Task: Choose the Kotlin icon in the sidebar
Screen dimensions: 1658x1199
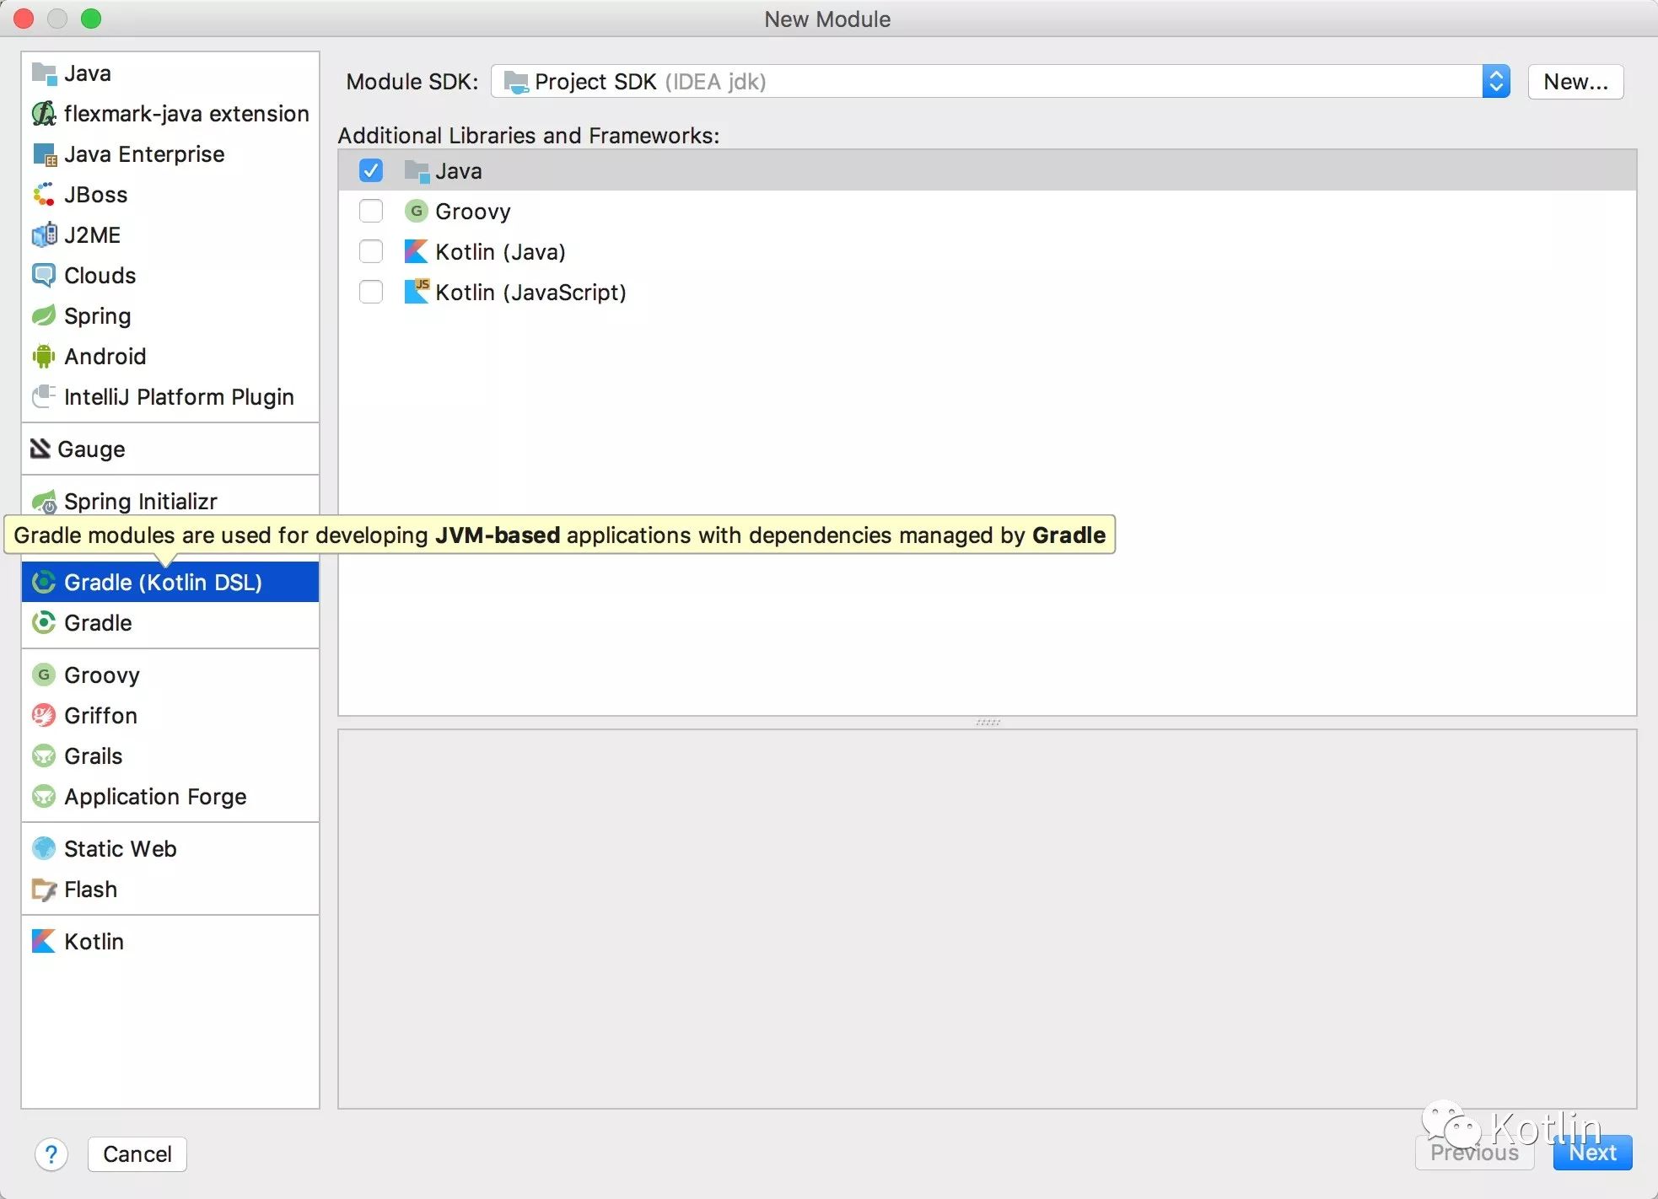Action: click(x=44, y=942)
